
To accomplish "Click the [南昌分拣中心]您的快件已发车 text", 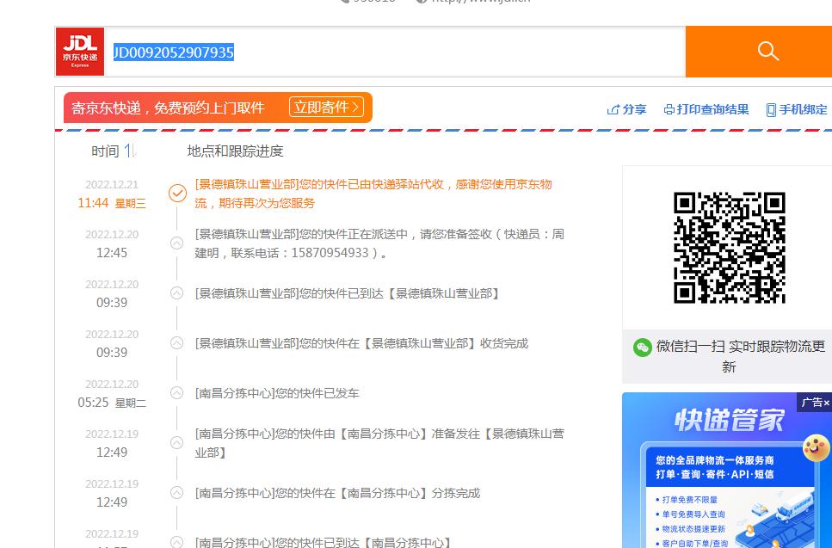I will (277, 393).
